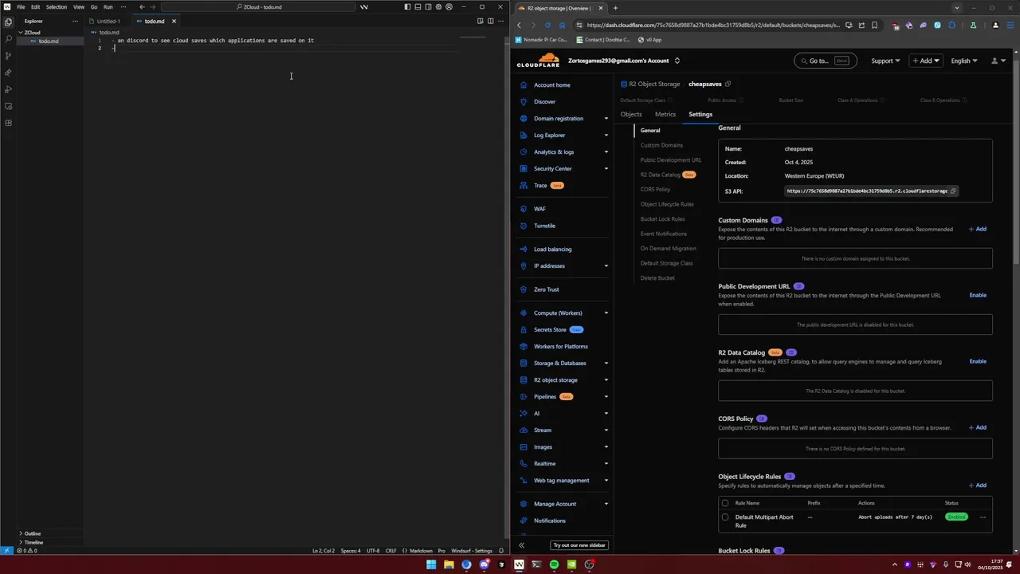Image resolution: width=1020 pixels, height=574 pixels.
Task: Open Run and Debug view icon
Action: click(x=8, y=89)
